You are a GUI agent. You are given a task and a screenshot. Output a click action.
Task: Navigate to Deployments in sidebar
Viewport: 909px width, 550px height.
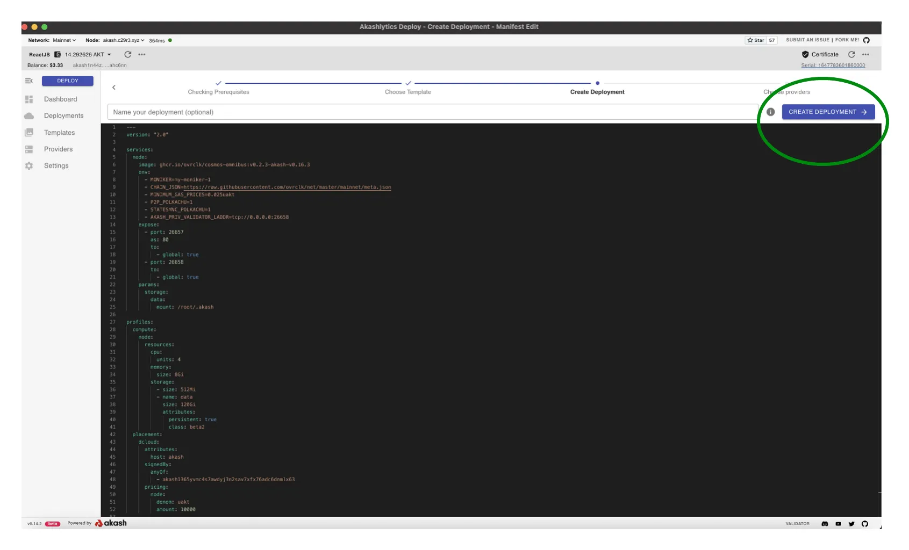click(63, 116)
